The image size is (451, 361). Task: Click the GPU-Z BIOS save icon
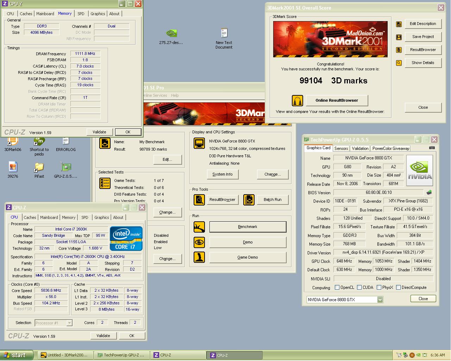coord(429,192)
